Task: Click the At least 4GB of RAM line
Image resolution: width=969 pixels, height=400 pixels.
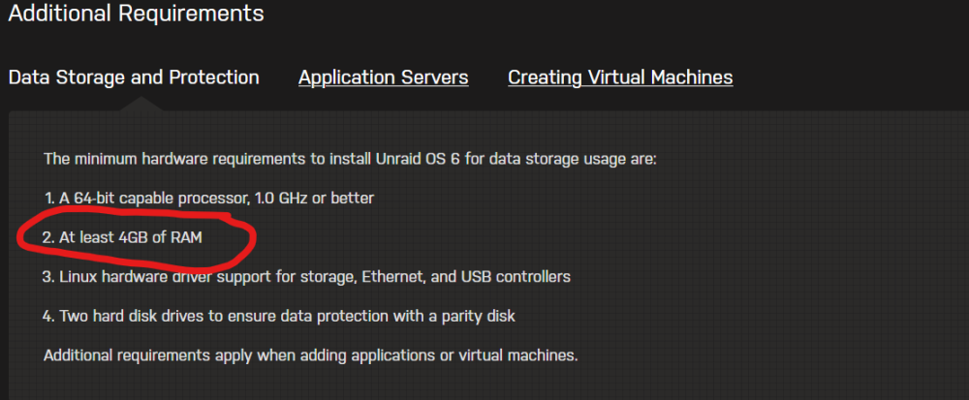Action: pos(122,237)
